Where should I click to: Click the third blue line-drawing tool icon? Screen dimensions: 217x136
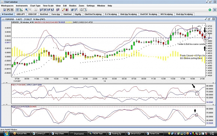click(x=49, y=10)
